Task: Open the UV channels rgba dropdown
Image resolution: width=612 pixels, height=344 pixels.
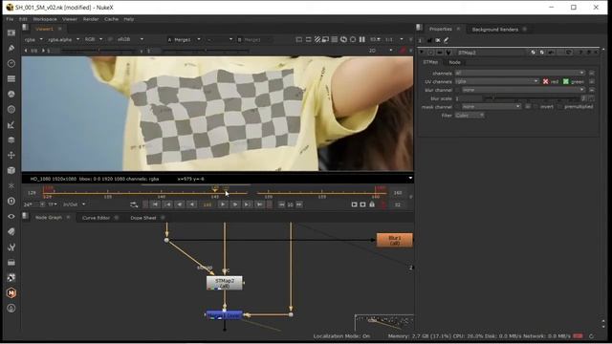Action: pyautogui.click(x=497, y=81)
